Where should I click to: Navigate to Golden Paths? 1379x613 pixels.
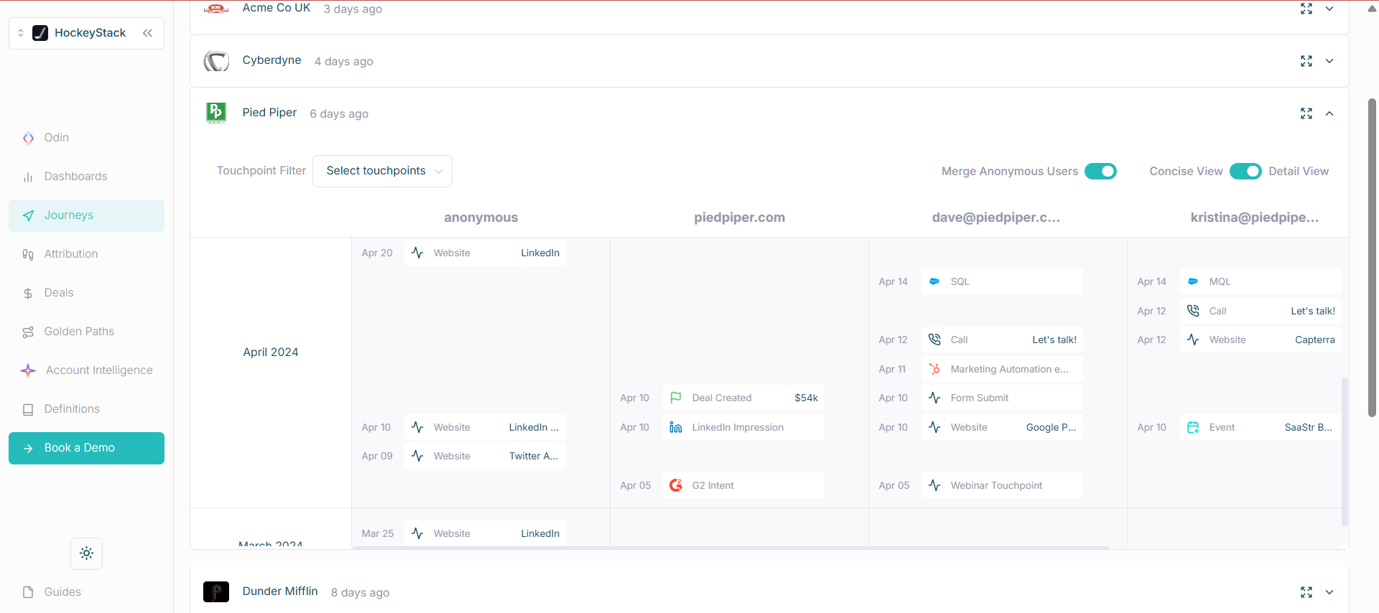click(86, 332)
